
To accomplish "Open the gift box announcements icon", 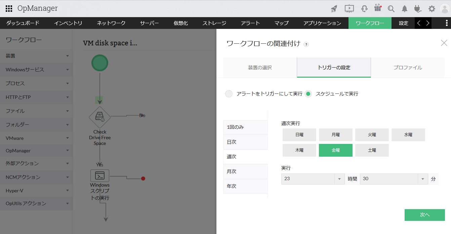I will coord(378,8).
